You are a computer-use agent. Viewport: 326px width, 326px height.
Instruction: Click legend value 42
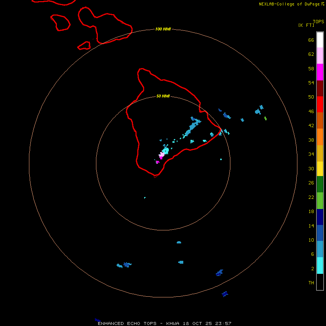311,125
